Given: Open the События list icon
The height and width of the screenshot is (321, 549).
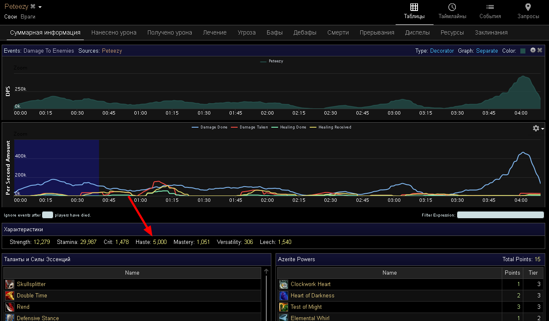Looking at the screenshot, I should [x=490, y=7].
